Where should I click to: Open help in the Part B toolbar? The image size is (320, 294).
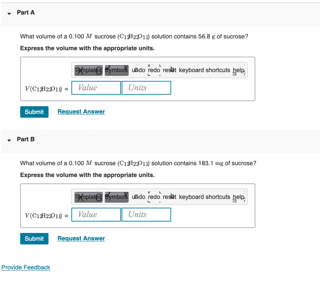click(239, 197)
